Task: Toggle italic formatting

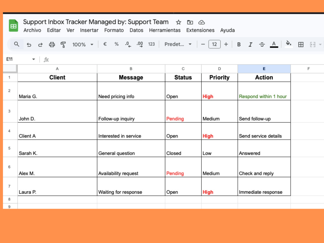Action: (x=250, y=44)
